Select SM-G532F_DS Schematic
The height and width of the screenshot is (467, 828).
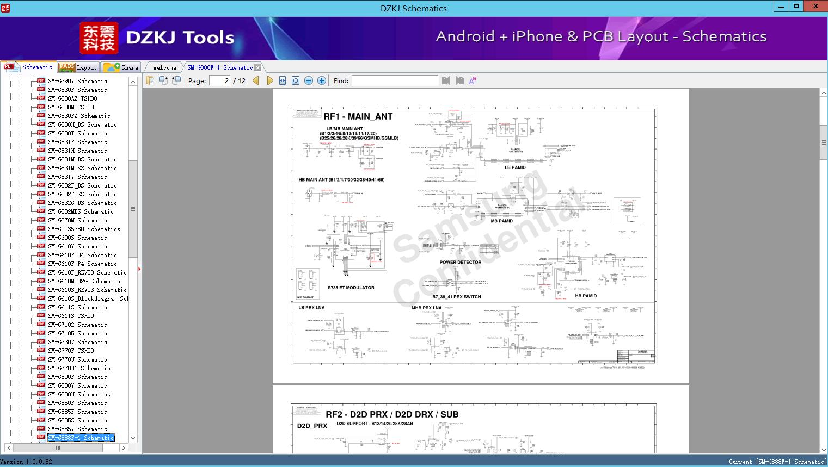82,185
